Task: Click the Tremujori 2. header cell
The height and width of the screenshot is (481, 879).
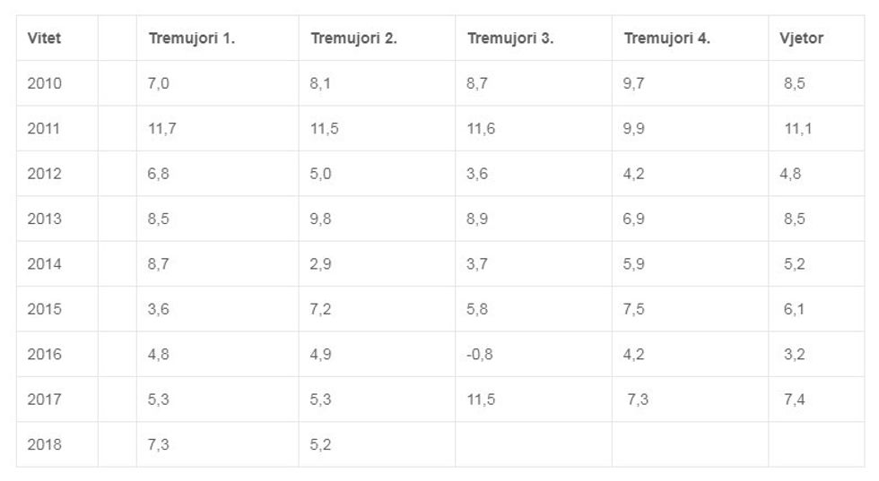Action: (x=353, y=39)
